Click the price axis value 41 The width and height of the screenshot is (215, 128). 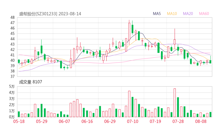point(12,55)
